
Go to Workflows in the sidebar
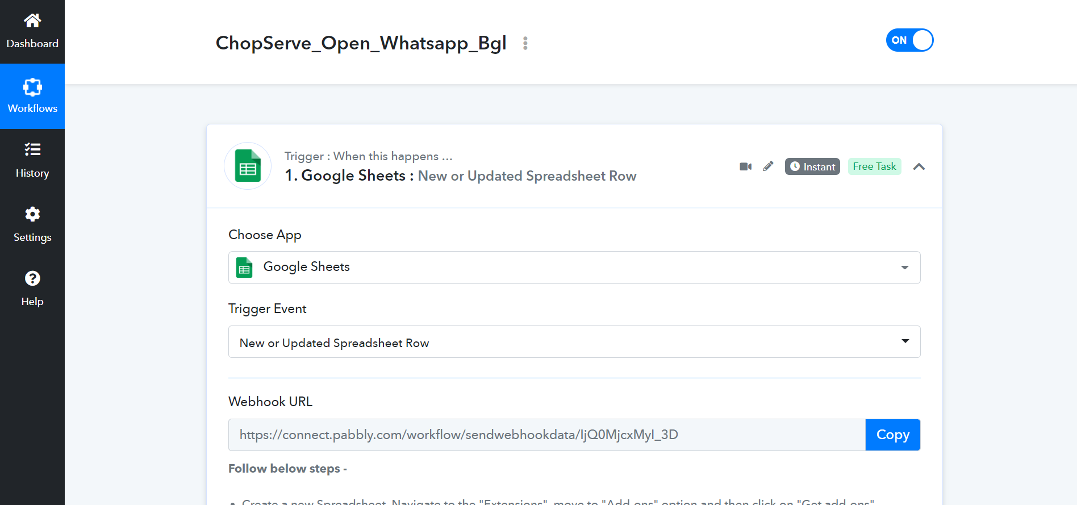pos(32,96)
